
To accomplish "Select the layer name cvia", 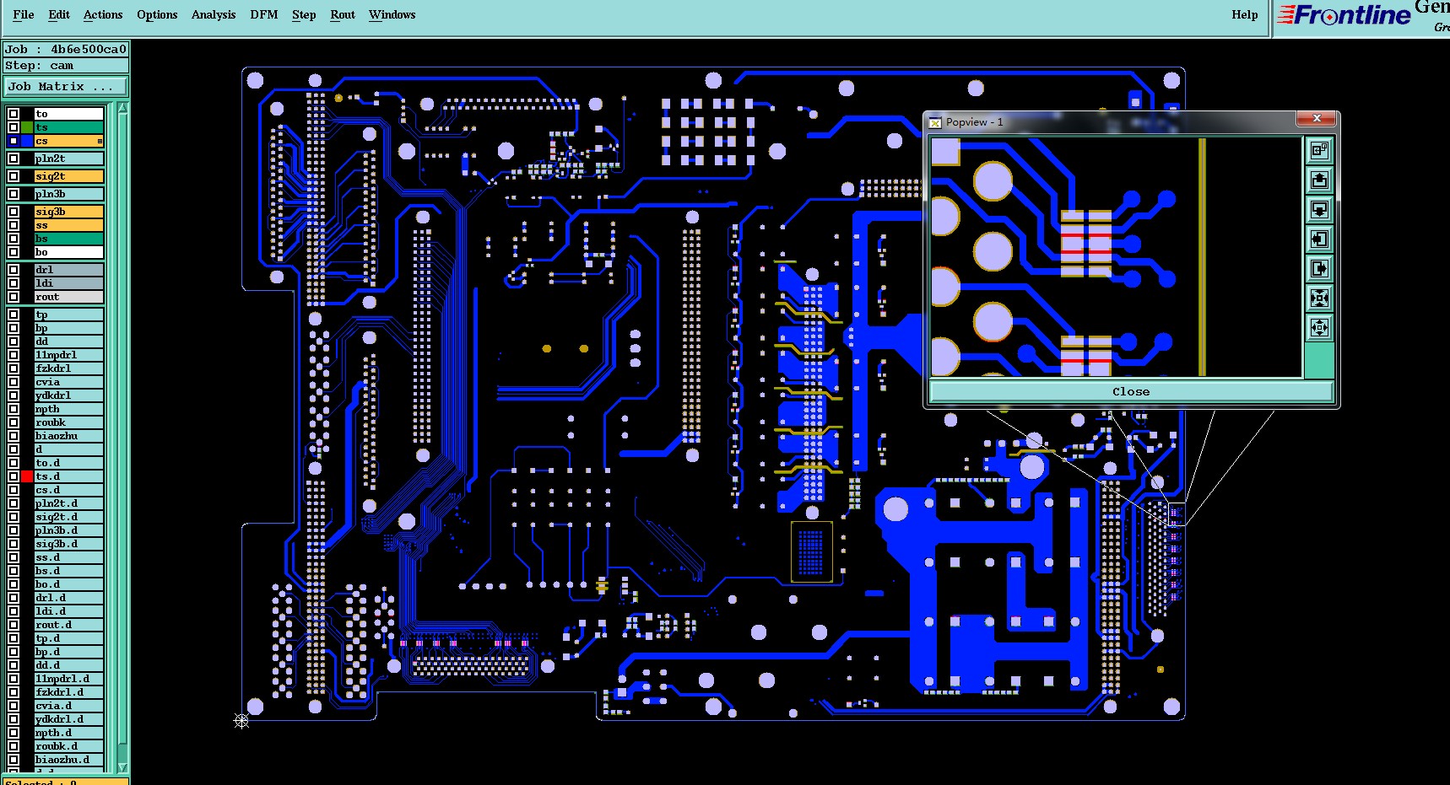I will (x=69, y=382).
